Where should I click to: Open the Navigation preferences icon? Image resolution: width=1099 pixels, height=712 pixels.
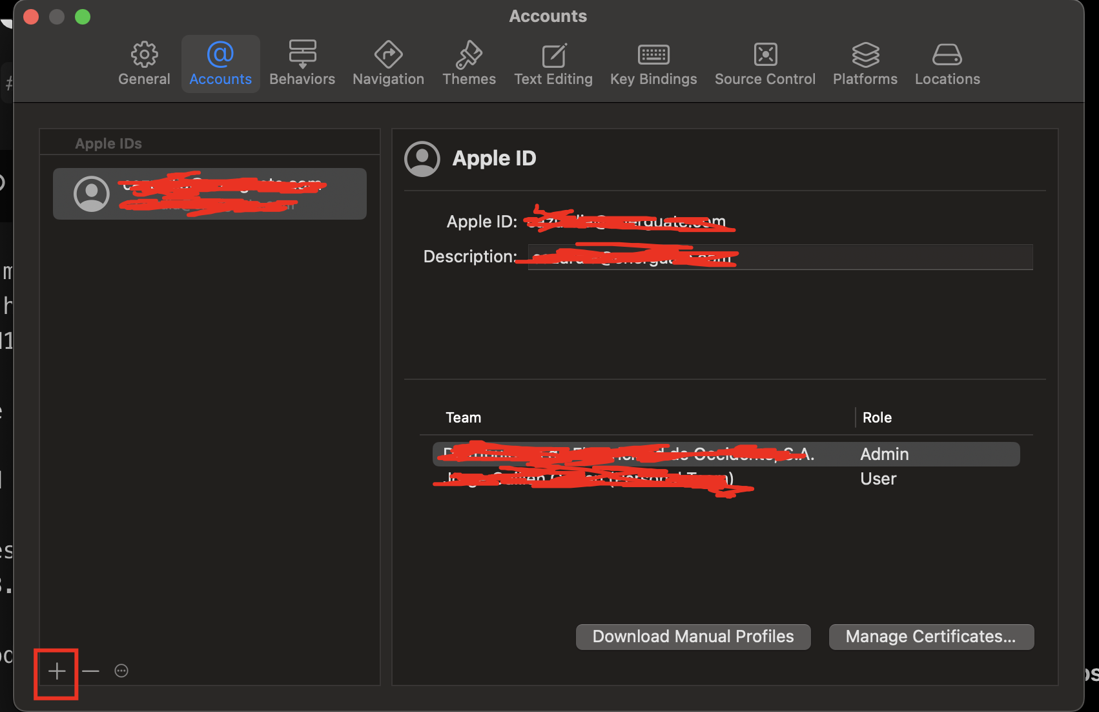point(388,64)
